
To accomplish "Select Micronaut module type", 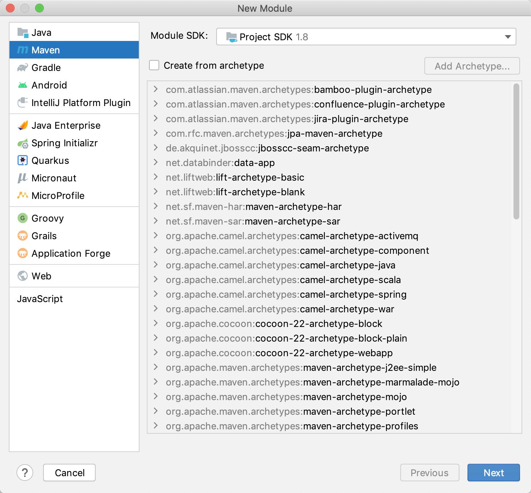I will [x=74, y=178].
